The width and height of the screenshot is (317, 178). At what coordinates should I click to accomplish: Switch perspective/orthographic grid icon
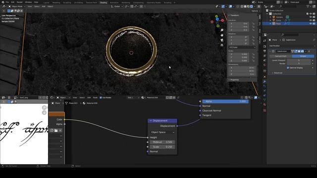click(222, 45)
